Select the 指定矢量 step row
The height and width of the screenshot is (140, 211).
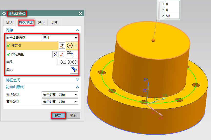pyautogui.click(x=28, y=54)
